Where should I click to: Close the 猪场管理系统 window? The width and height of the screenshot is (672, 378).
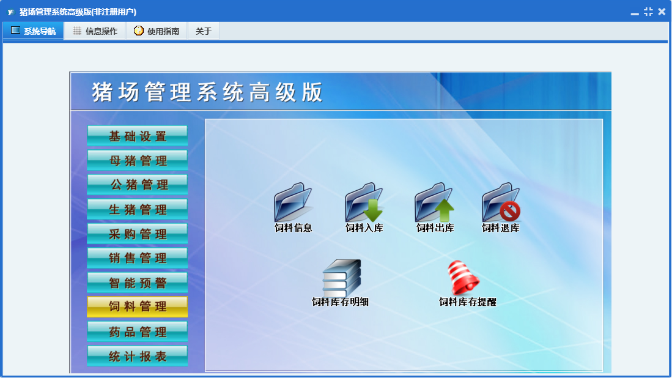[662, 12]
